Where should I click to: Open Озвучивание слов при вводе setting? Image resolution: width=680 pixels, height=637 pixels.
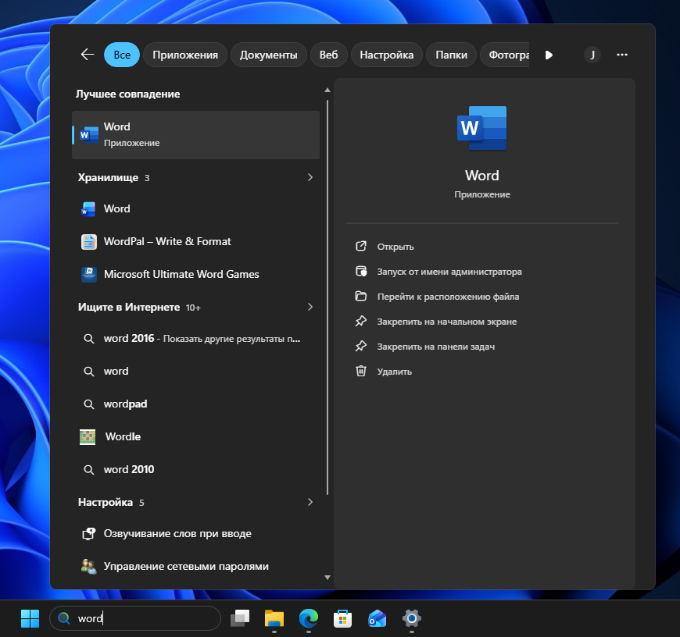195,533
